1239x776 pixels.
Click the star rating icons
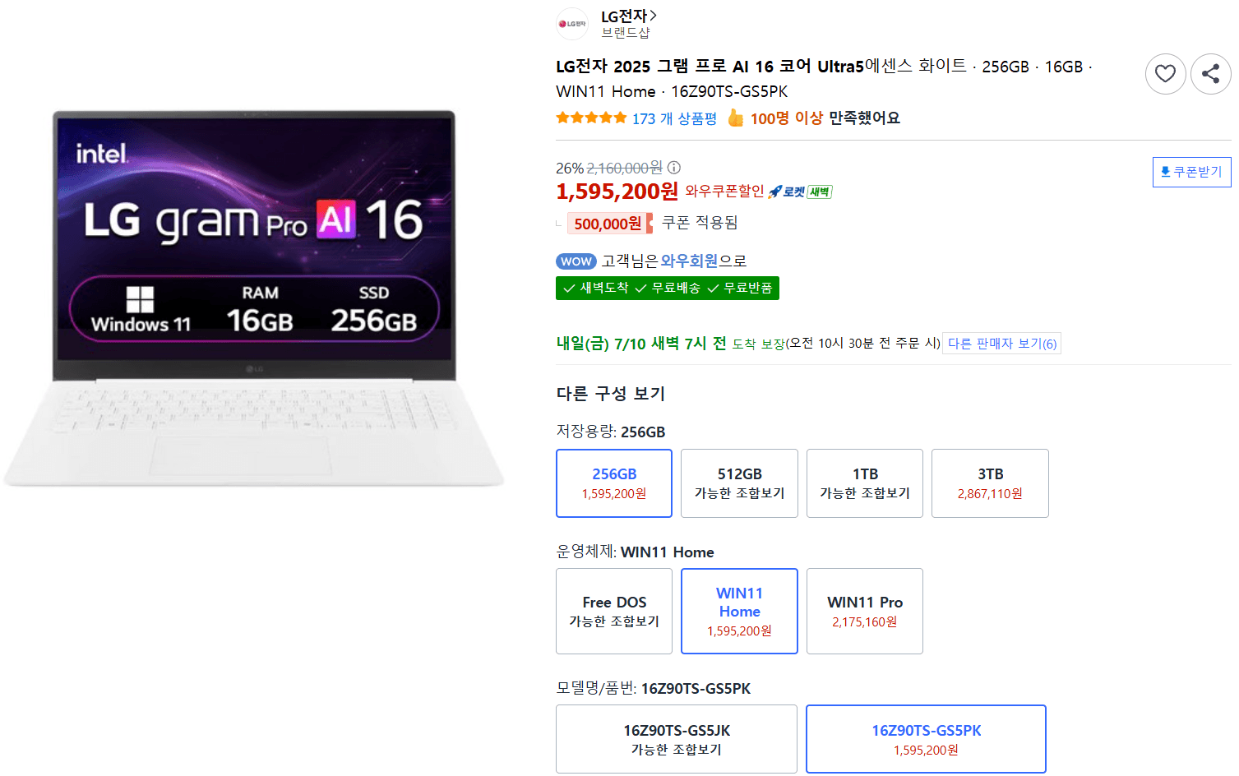(591, 118)
